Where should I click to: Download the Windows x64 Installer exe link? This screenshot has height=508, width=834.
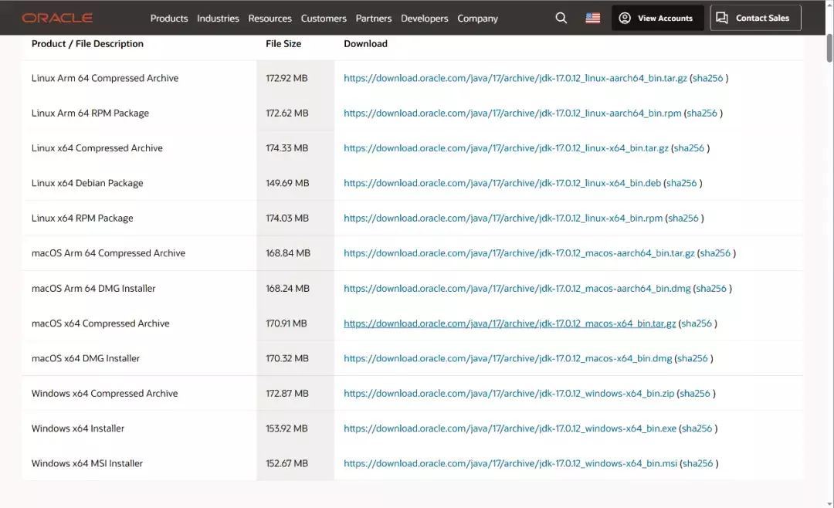coord(510,428)
